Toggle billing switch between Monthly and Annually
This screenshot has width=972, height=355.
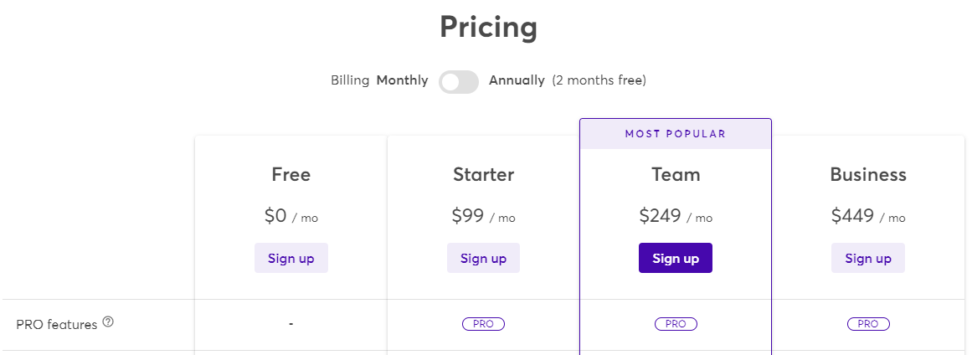pos(459,82)
